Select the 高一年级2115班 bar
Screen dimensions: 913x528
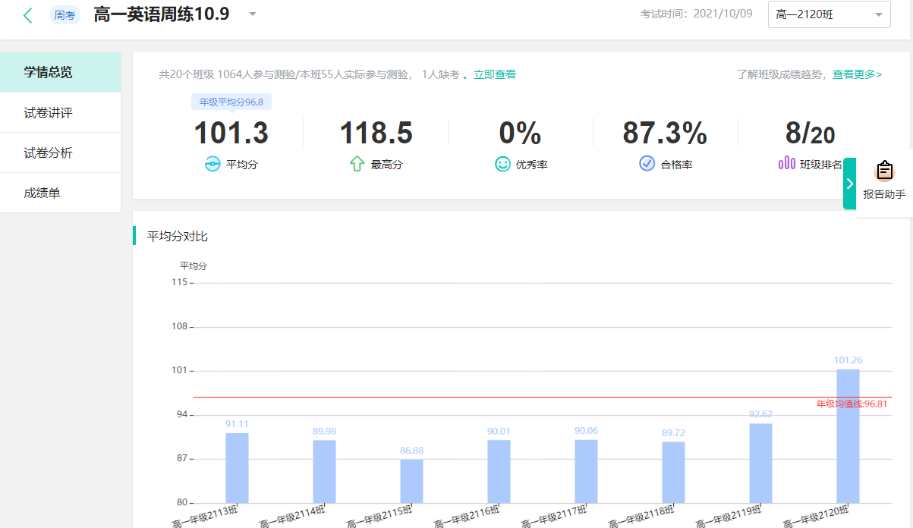click(411, 481)
